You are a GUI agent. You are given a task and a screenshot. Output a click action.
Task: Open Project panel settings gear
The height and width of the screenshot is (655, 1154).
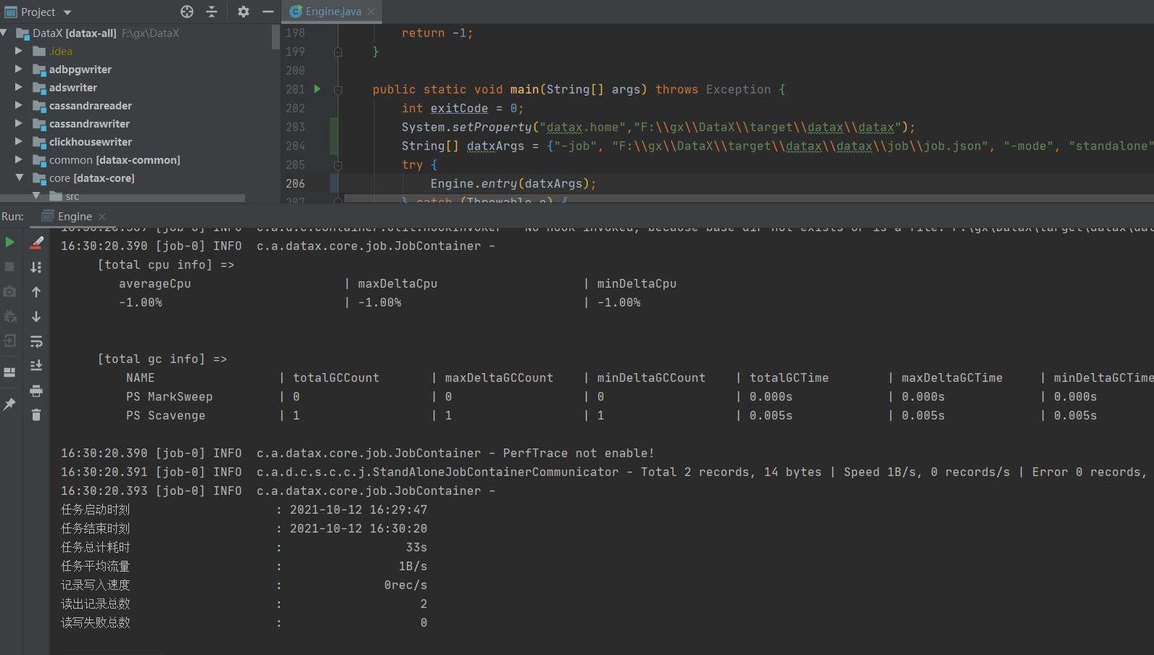(x=244, y=12)
